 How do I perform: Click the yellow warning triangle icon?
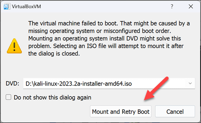14,46
